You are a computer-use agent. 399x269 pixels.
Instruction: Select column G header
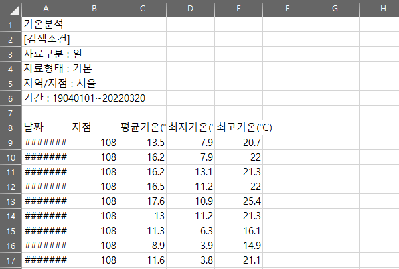(335, 9)
